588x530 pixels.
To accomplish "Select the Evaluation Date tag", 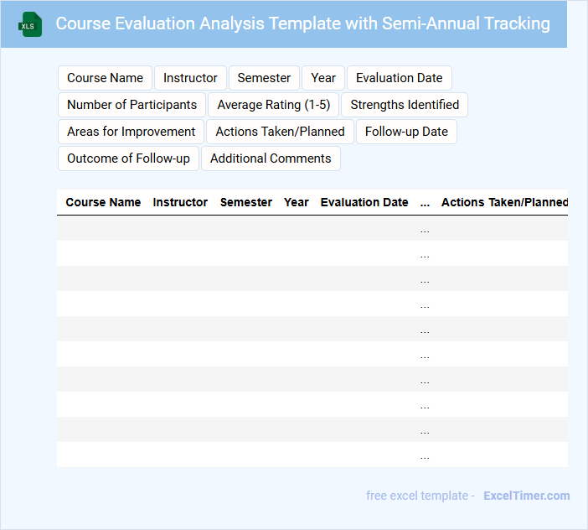I will [399, 78].
